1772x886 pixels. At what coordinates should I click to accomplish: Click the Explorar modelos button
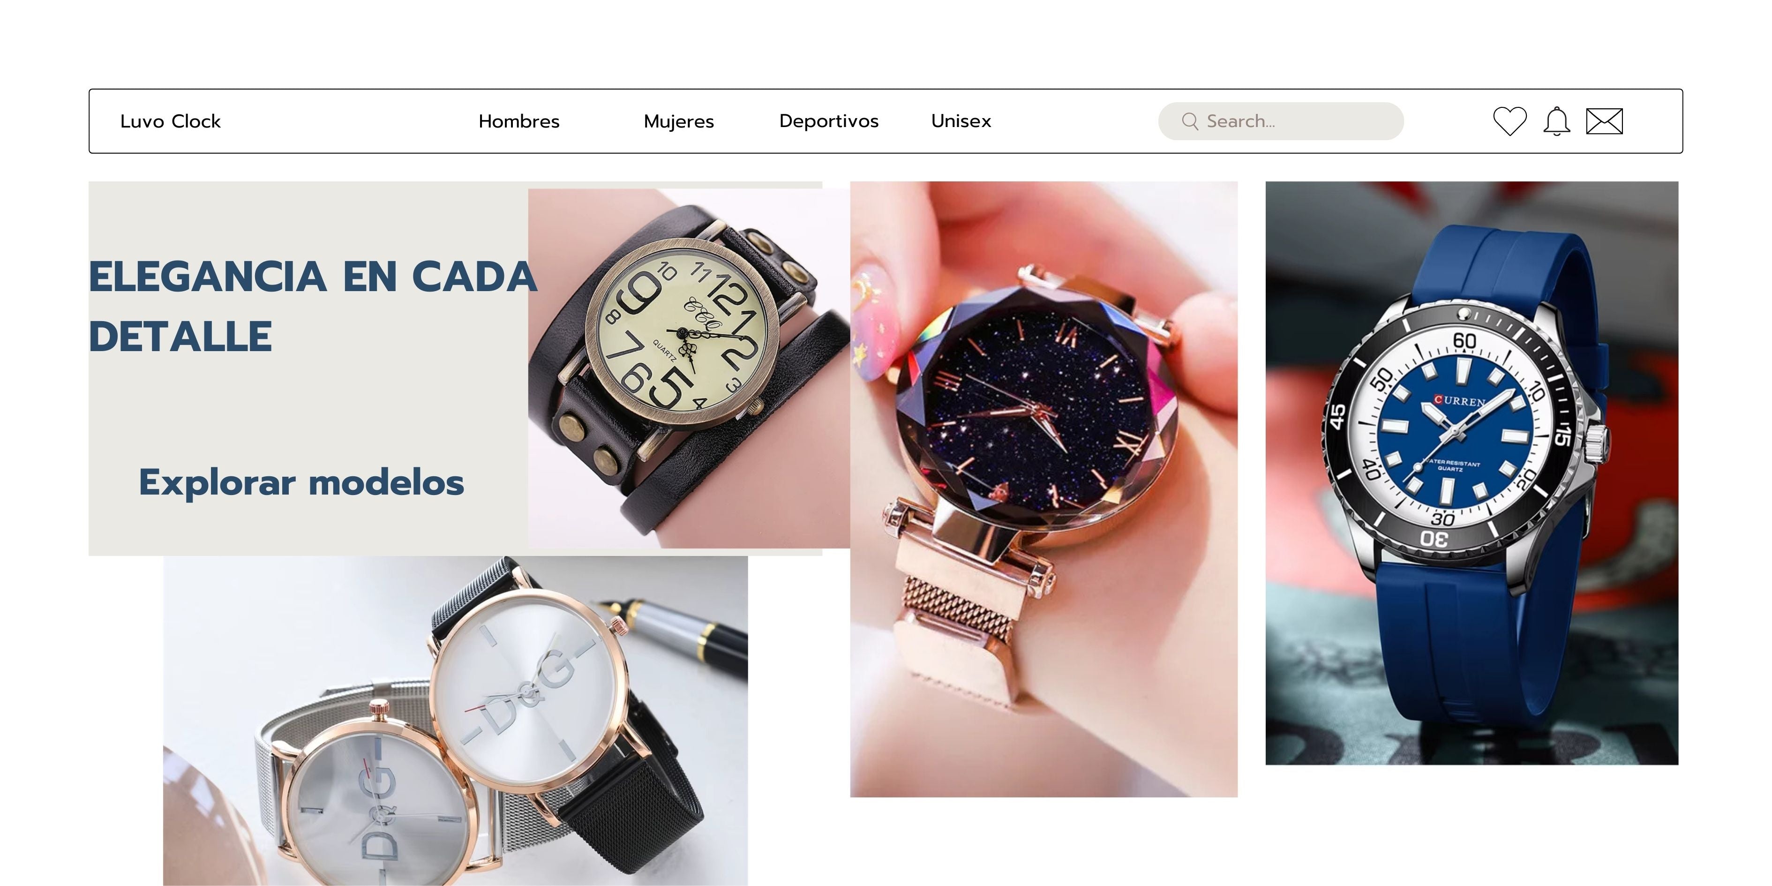(301, 482)
